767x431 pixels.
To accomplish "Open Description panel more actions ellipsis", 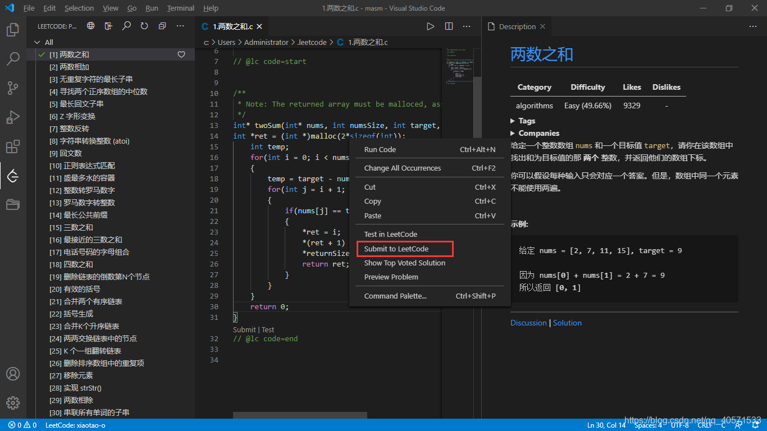I will [753, 26].
